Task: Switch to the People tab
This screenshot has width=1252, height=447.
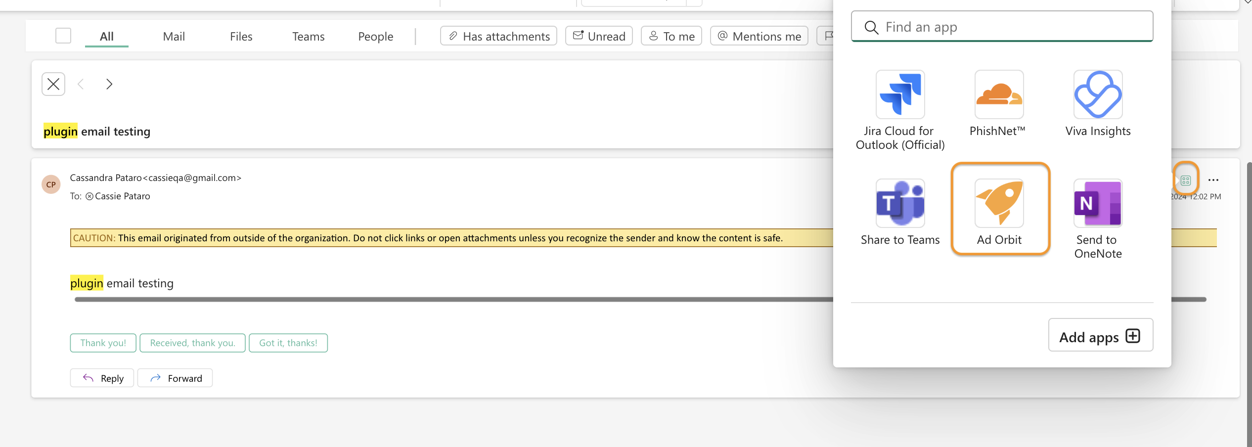Action: pos(375,37)
